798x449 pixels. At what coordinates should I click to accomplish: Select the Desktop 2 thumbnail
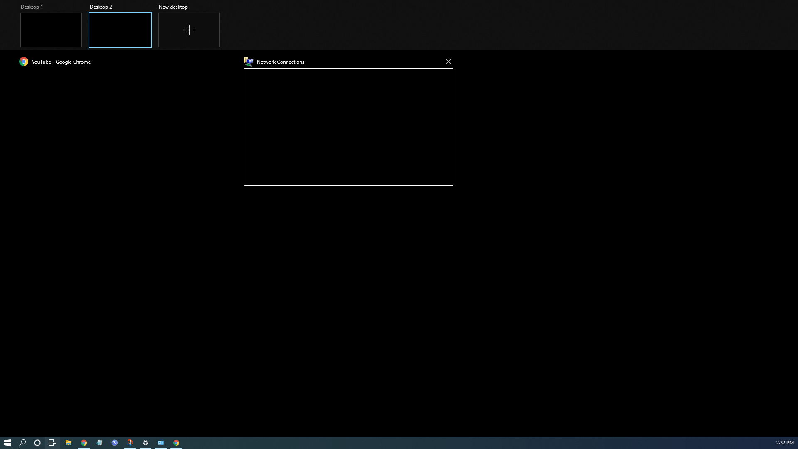[120, 30]
